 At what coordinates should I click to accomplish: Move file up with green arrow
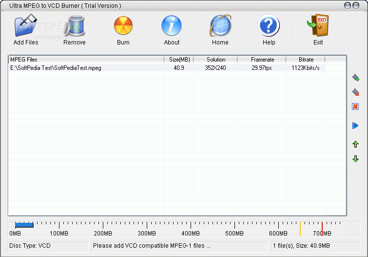[x=355, y=144]
